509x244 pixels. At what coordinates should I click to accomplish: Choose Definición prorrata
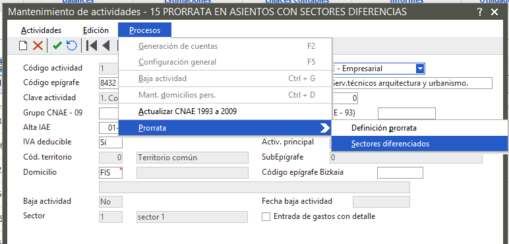(x=419, y=128)
